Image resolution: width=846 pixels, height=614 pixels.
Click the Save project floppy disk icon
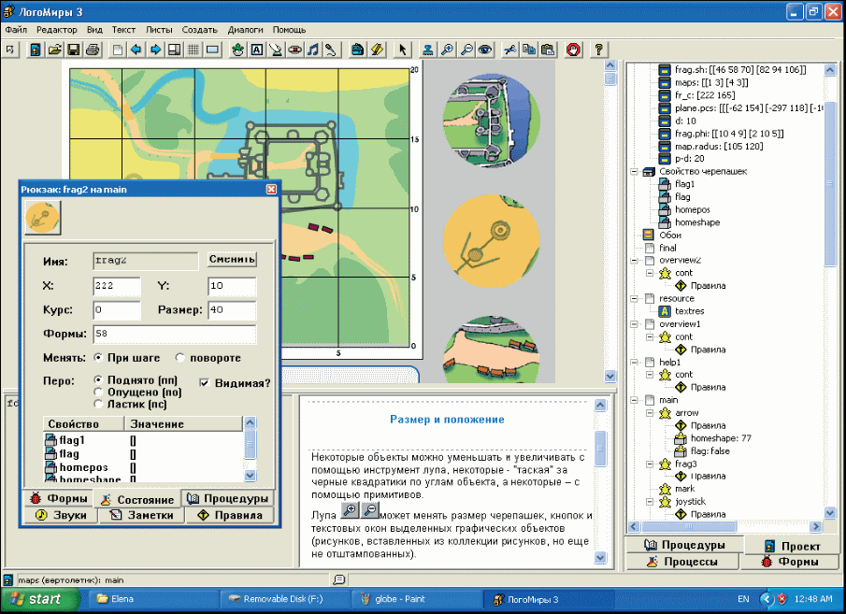click(74, 50)
